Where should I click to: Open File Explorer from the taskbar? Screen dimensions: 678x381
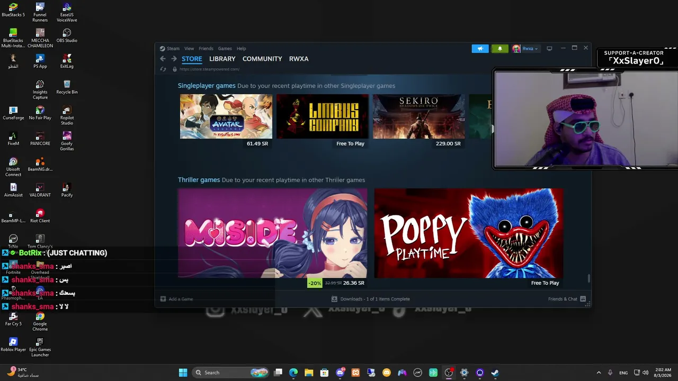coord(309,373)
